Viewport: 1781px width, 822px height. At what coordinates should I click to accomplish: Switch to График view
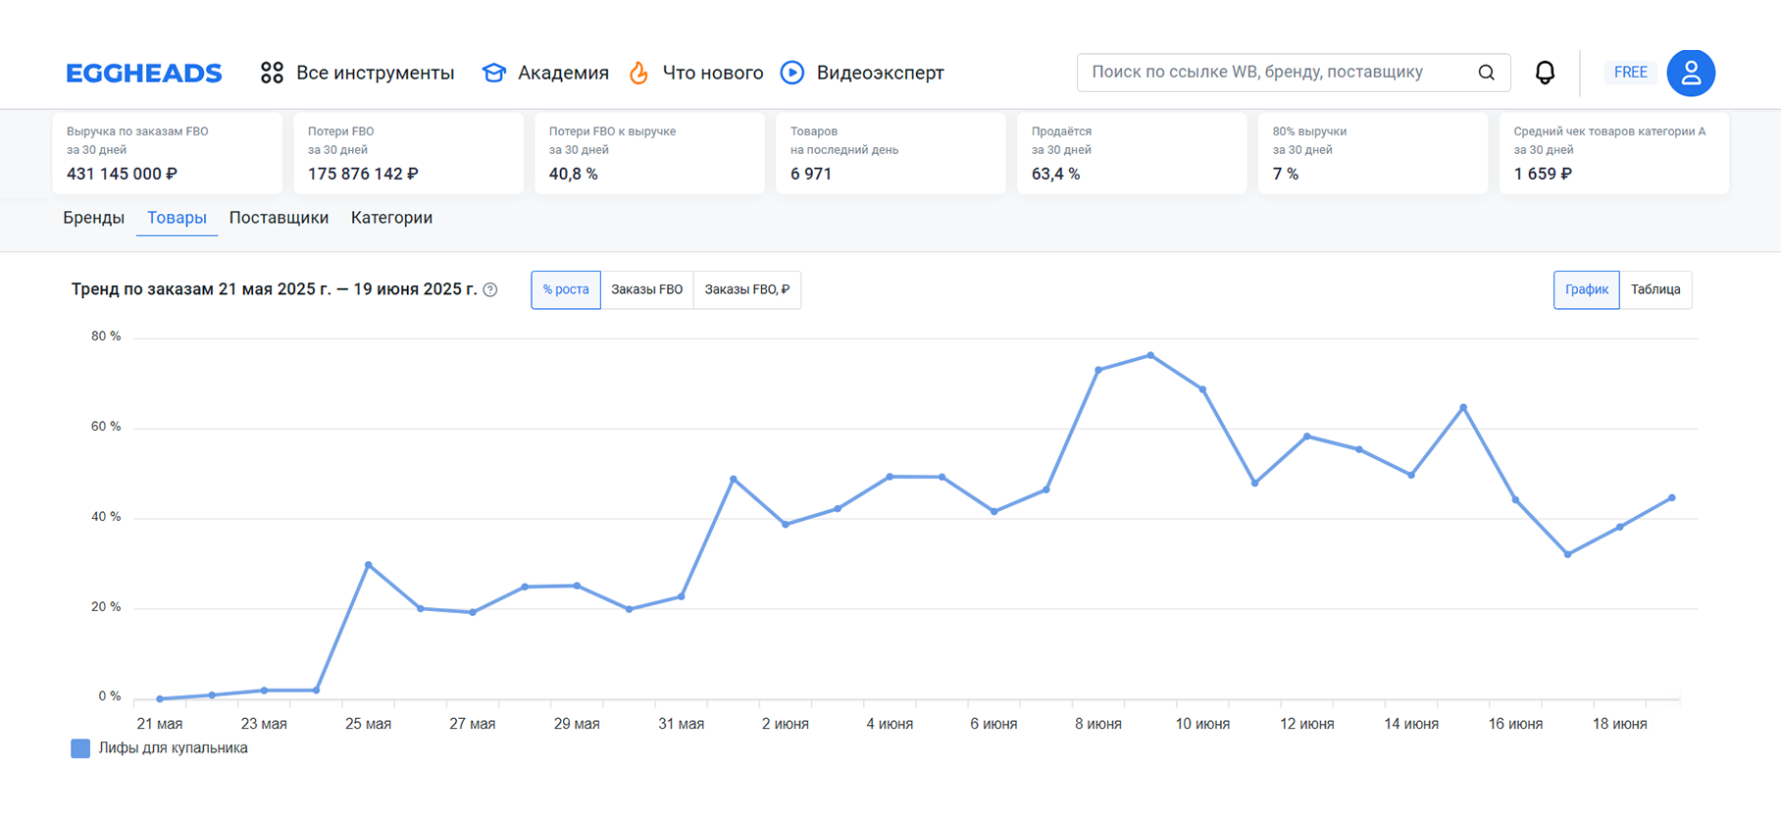(1586, 289)
